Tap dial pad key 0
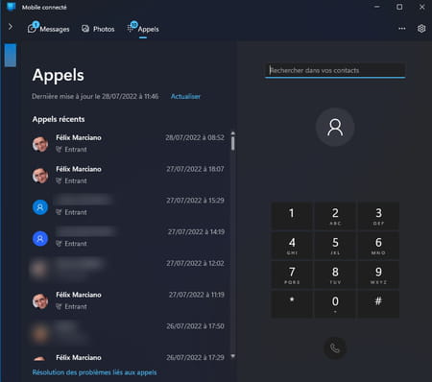Screen dimensions: 432x382 [x=335, y=304]
